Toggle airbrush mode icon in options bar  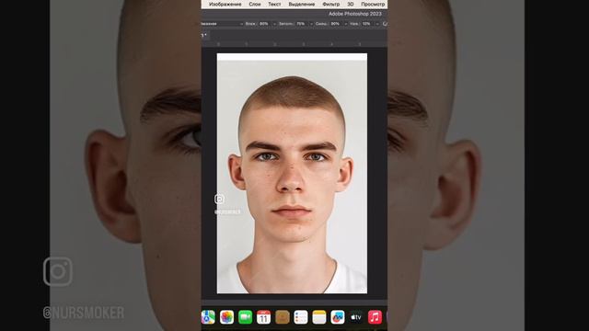[x=385, y=24]
